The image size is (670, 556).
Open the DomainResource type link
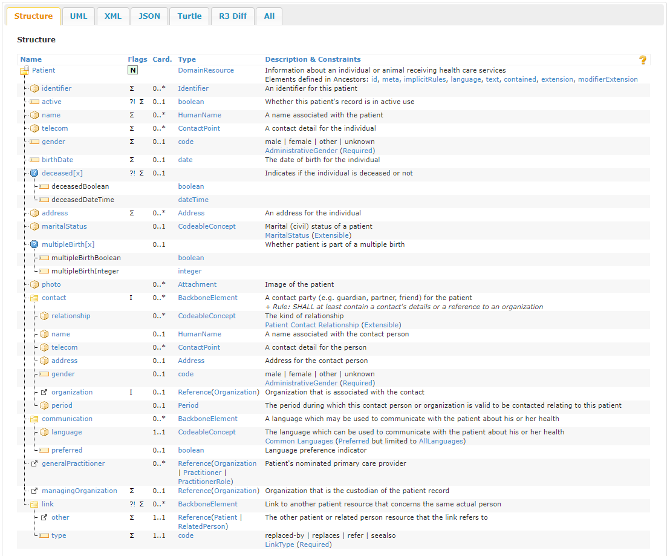[x=206, y=70]
